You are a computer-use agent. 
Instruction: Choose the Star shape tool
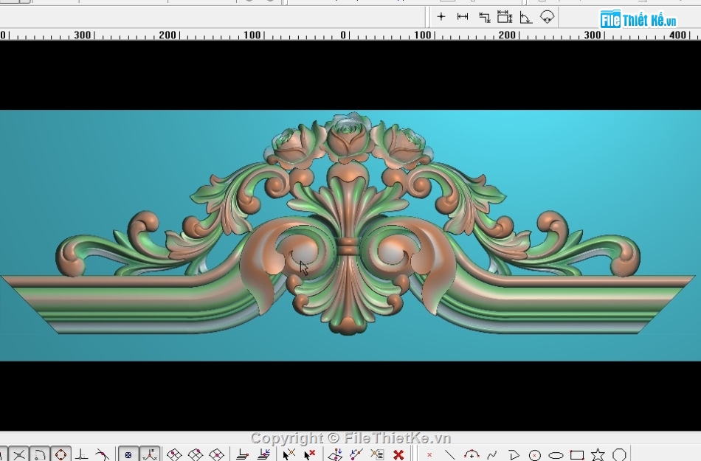pos(598,455)
